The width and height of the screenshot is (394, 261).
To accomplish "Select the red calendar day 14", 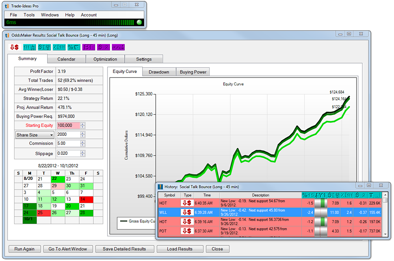I will (x=86, y=200).
